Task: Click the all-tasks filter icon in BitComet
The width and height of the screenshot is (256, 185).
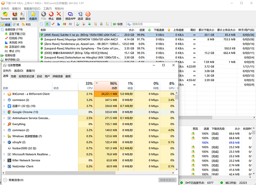Action: 41,24
